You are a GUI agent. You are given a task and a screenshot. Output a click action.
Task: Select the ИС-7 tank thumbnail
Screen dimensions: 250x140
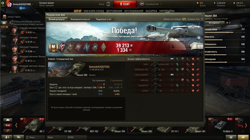tap(32, 125)
